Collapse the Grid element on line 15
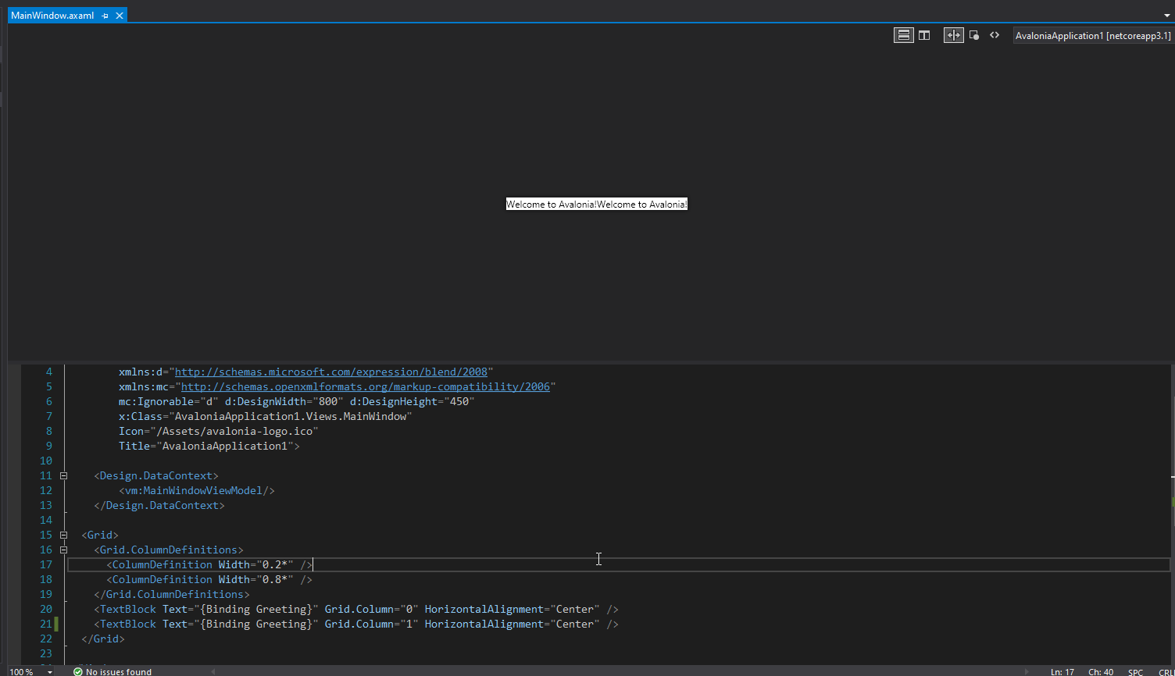The height and width of the screenshot is (676, 1175). coord(62,535)
